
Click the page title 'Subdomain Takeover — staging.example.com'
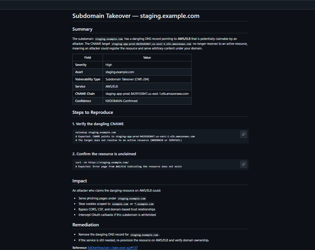136,16
